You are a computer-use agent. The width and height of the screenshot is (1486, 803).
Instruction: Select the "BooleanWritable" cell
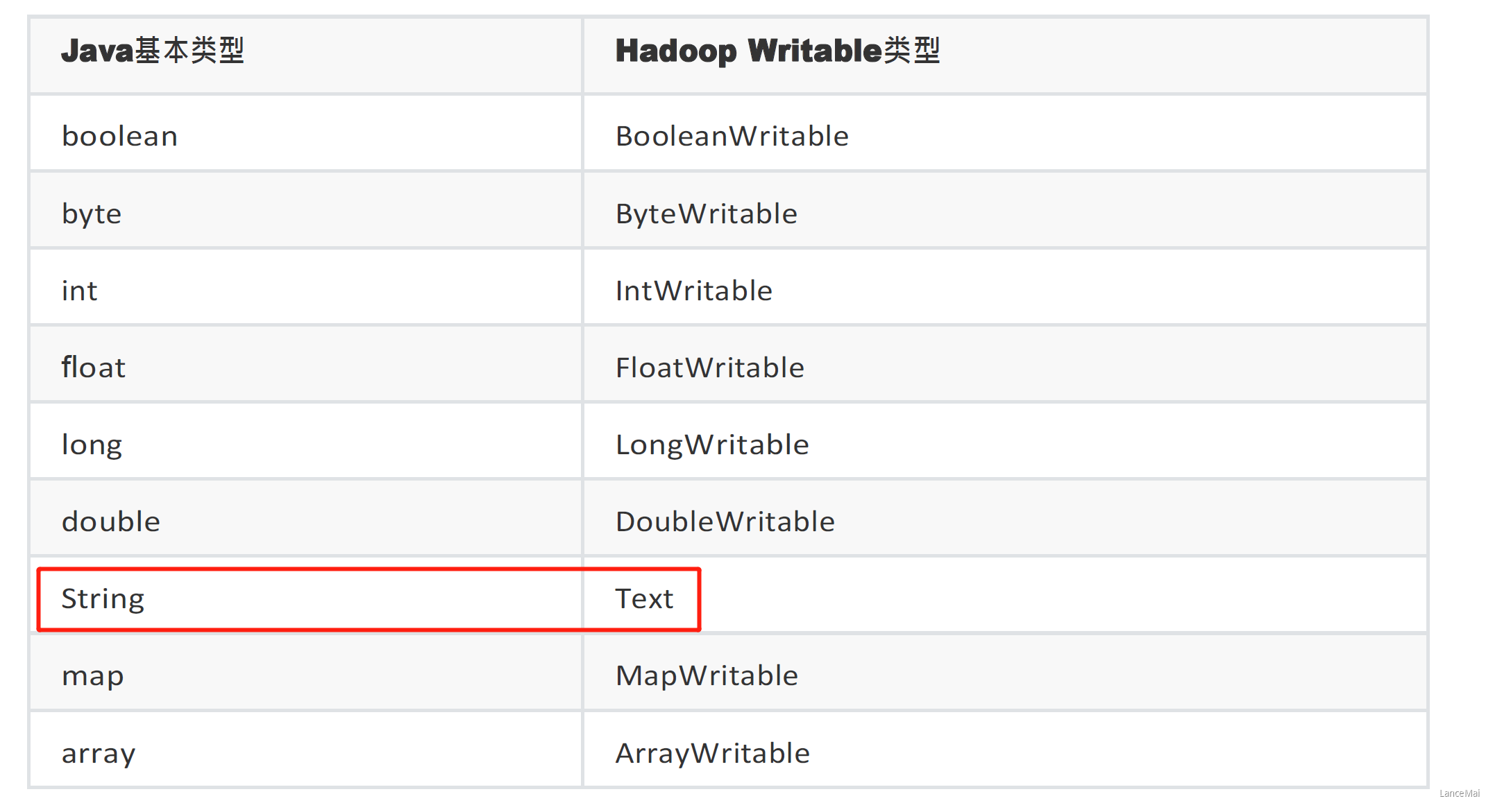[x=732, y=136]
